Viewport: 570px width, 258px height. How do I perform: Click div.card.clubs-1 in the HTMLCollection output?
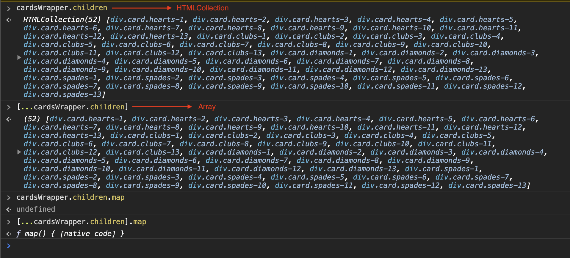point(231,36)
